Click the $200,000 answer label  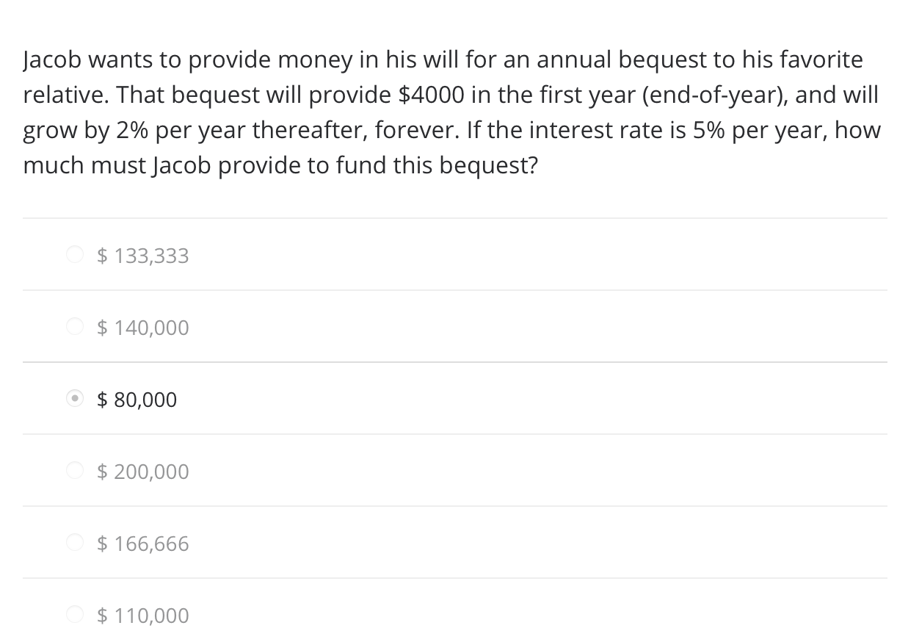click(142, 471)
